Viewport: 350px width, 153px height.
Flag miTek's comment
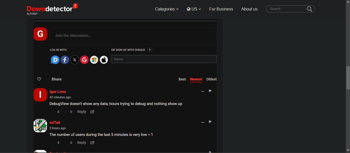[210, 122]
